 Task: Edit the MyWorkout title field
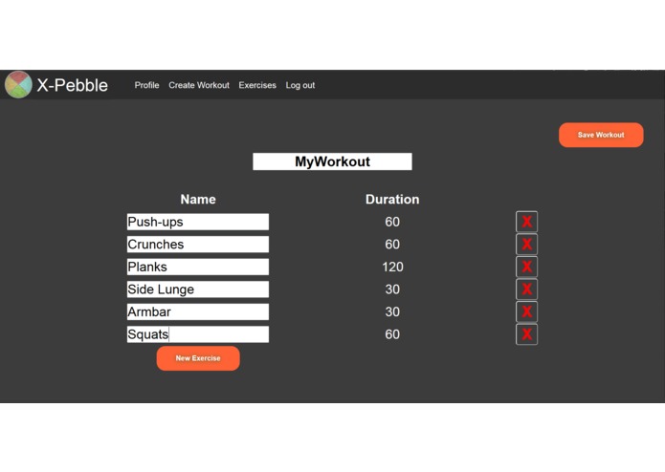click(332, 161)
